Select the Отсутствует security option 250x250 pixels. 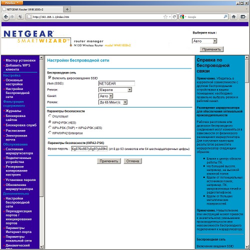click(49, 115)
